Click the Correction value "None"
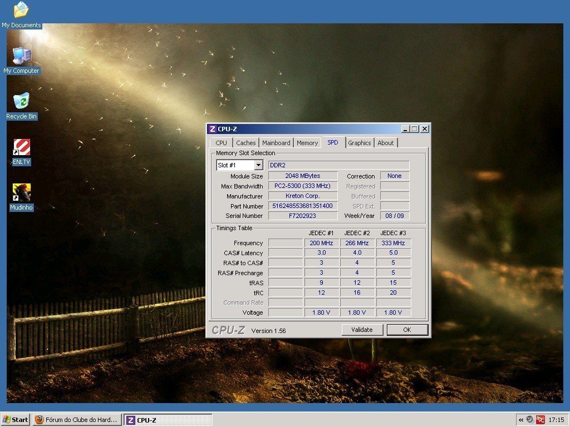Screen dimensions: 570x427 pos(395,176)
